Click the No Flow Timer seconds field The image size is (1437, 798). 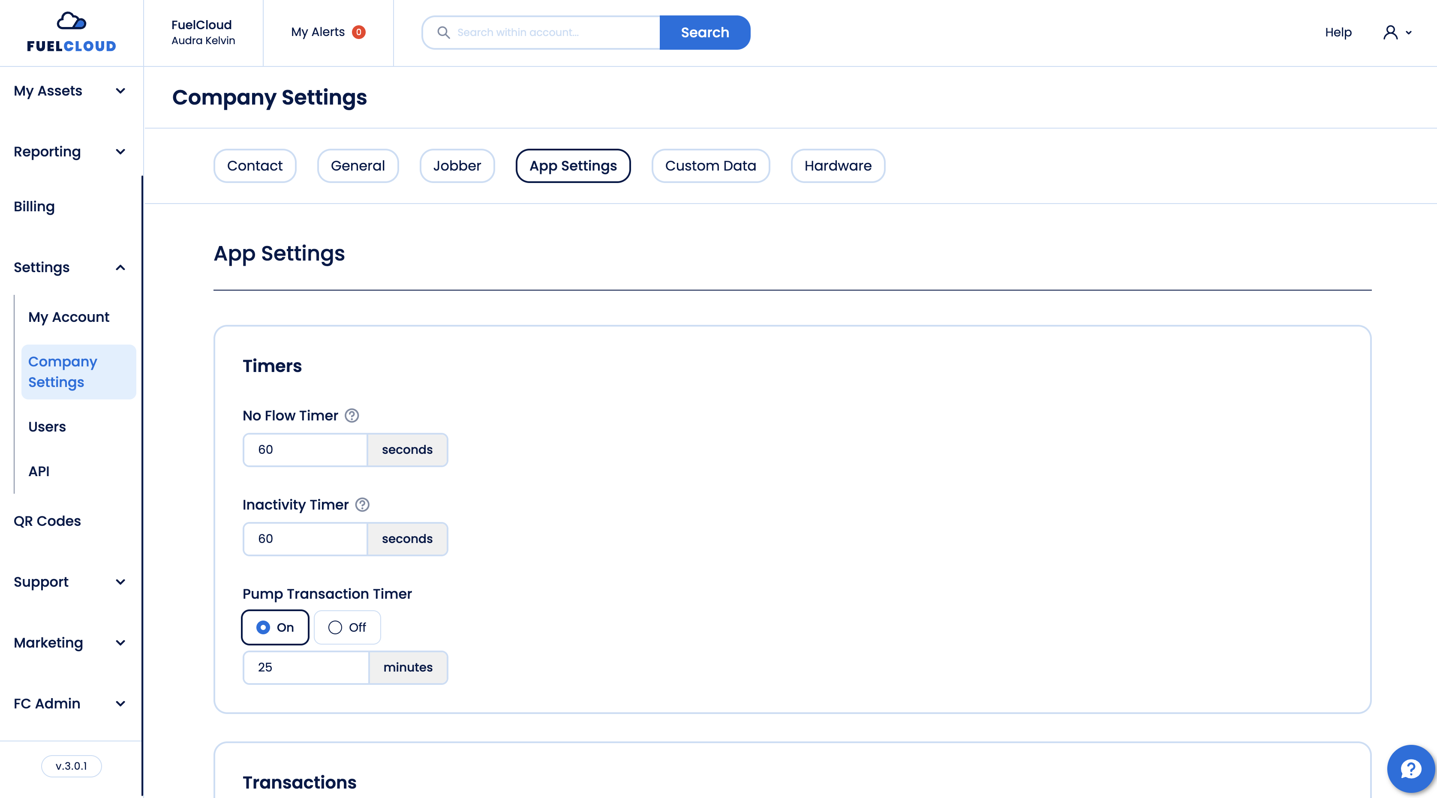click(305, 450)
